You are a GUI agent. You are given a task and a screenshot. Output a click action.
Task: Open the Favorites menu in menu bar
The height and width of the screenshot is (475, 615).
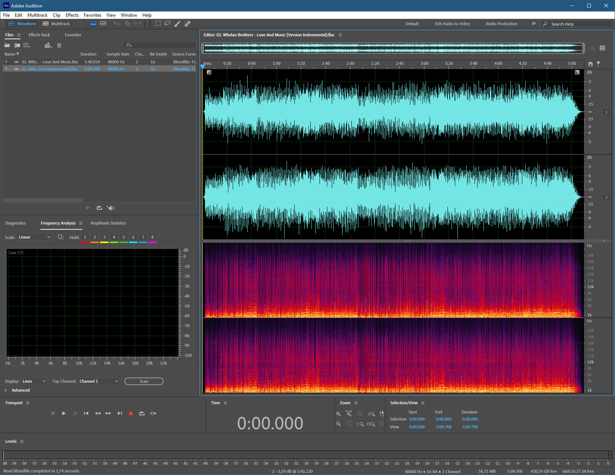pyautogui.click(x=92, y=15)
